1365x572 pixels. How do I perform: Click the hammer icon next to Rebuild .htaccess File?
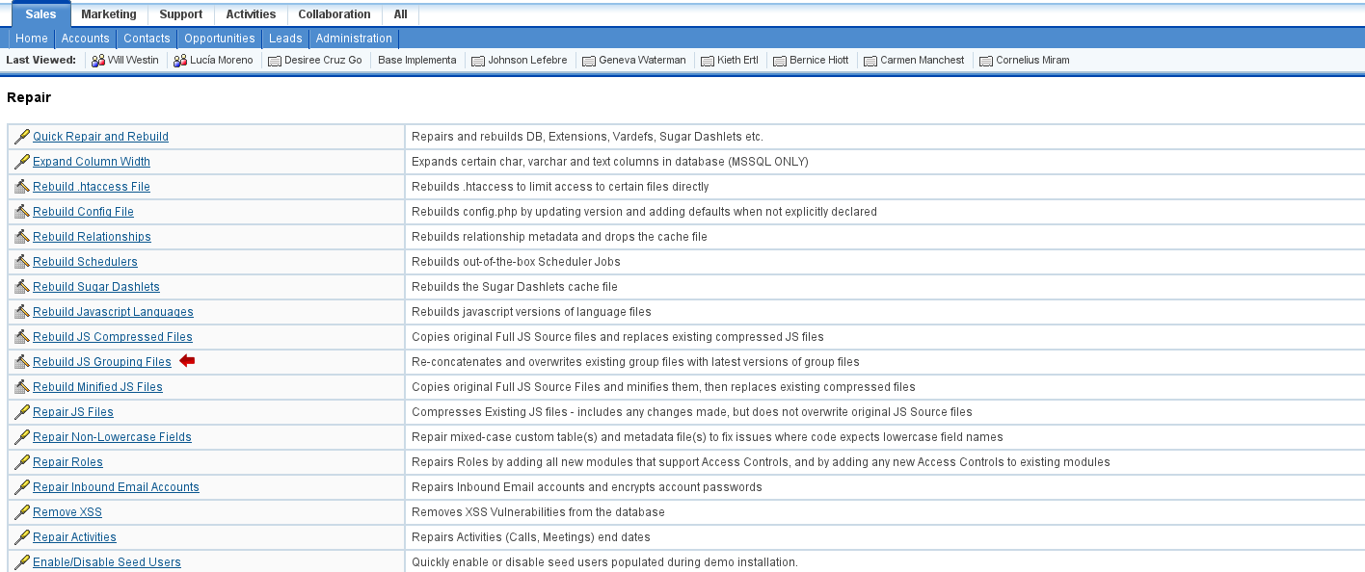point(21,187)
